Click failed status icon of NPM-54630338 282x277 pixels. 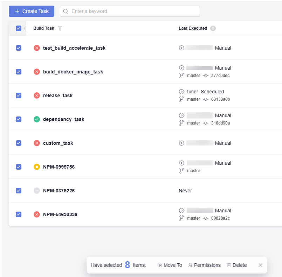pyautogui.click(x=37, y=214)
